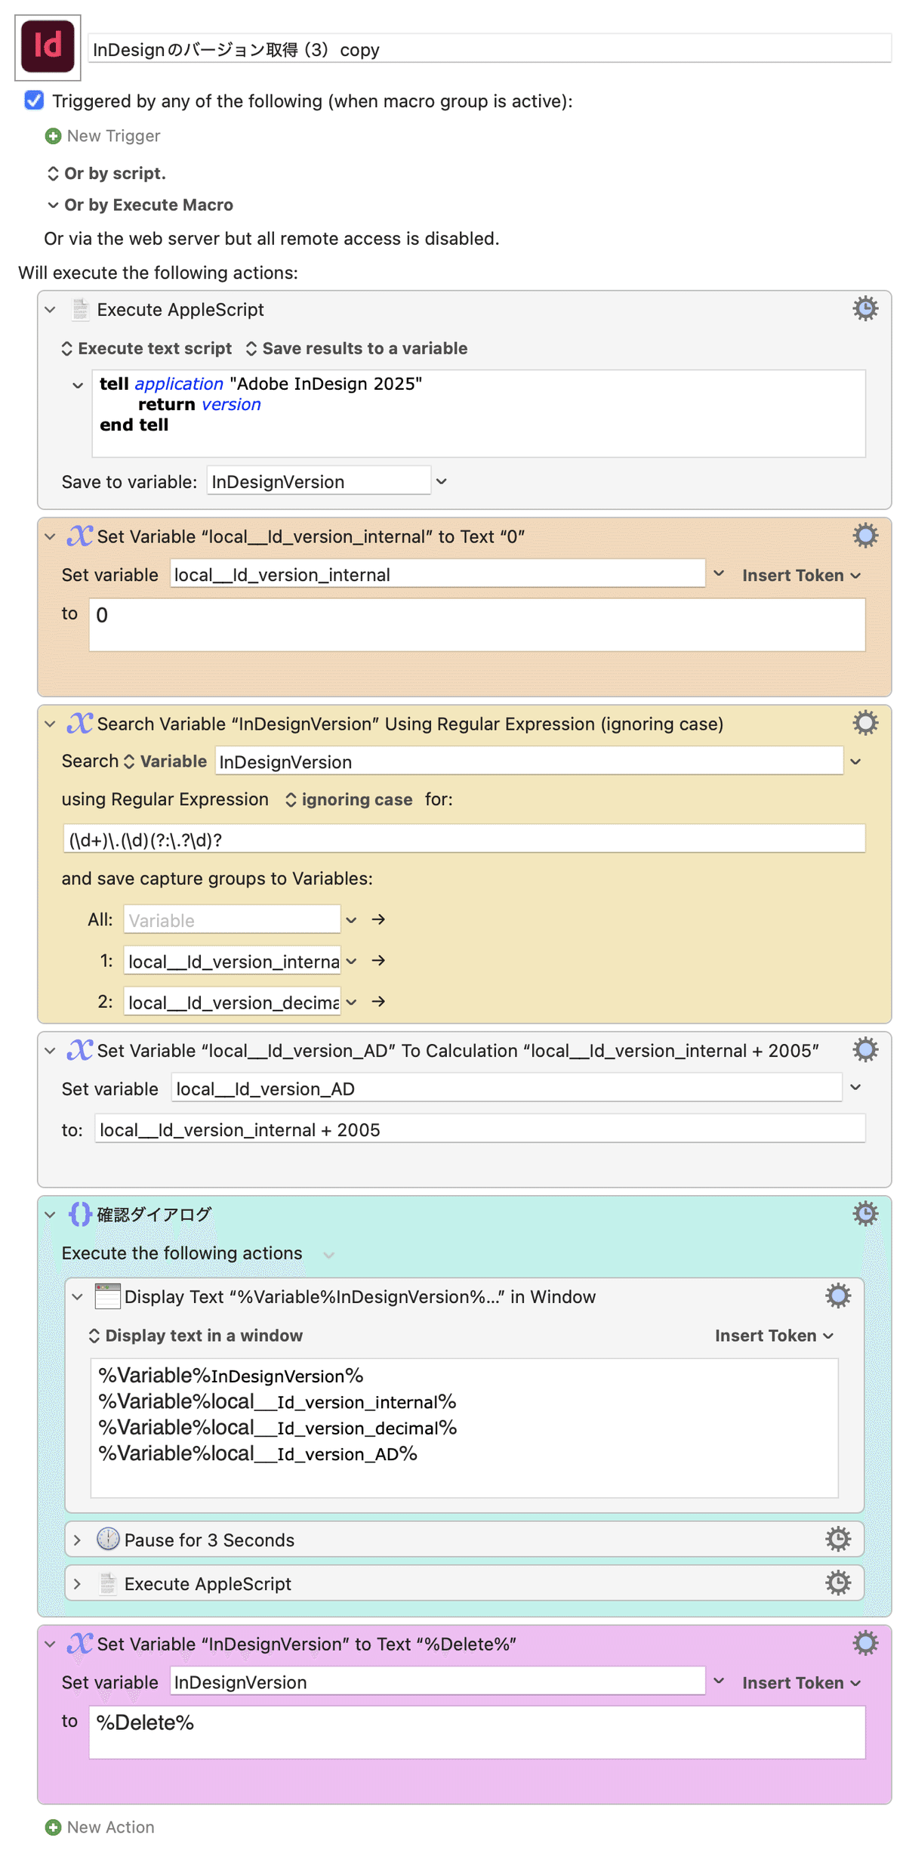
Task: Open gear menu of Search Variable action
Action: (x=865, y=723)
